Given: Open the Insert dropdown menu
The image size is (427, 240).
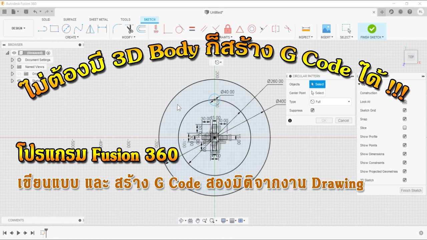Looking at the screenshot, I should click(327, 37).
